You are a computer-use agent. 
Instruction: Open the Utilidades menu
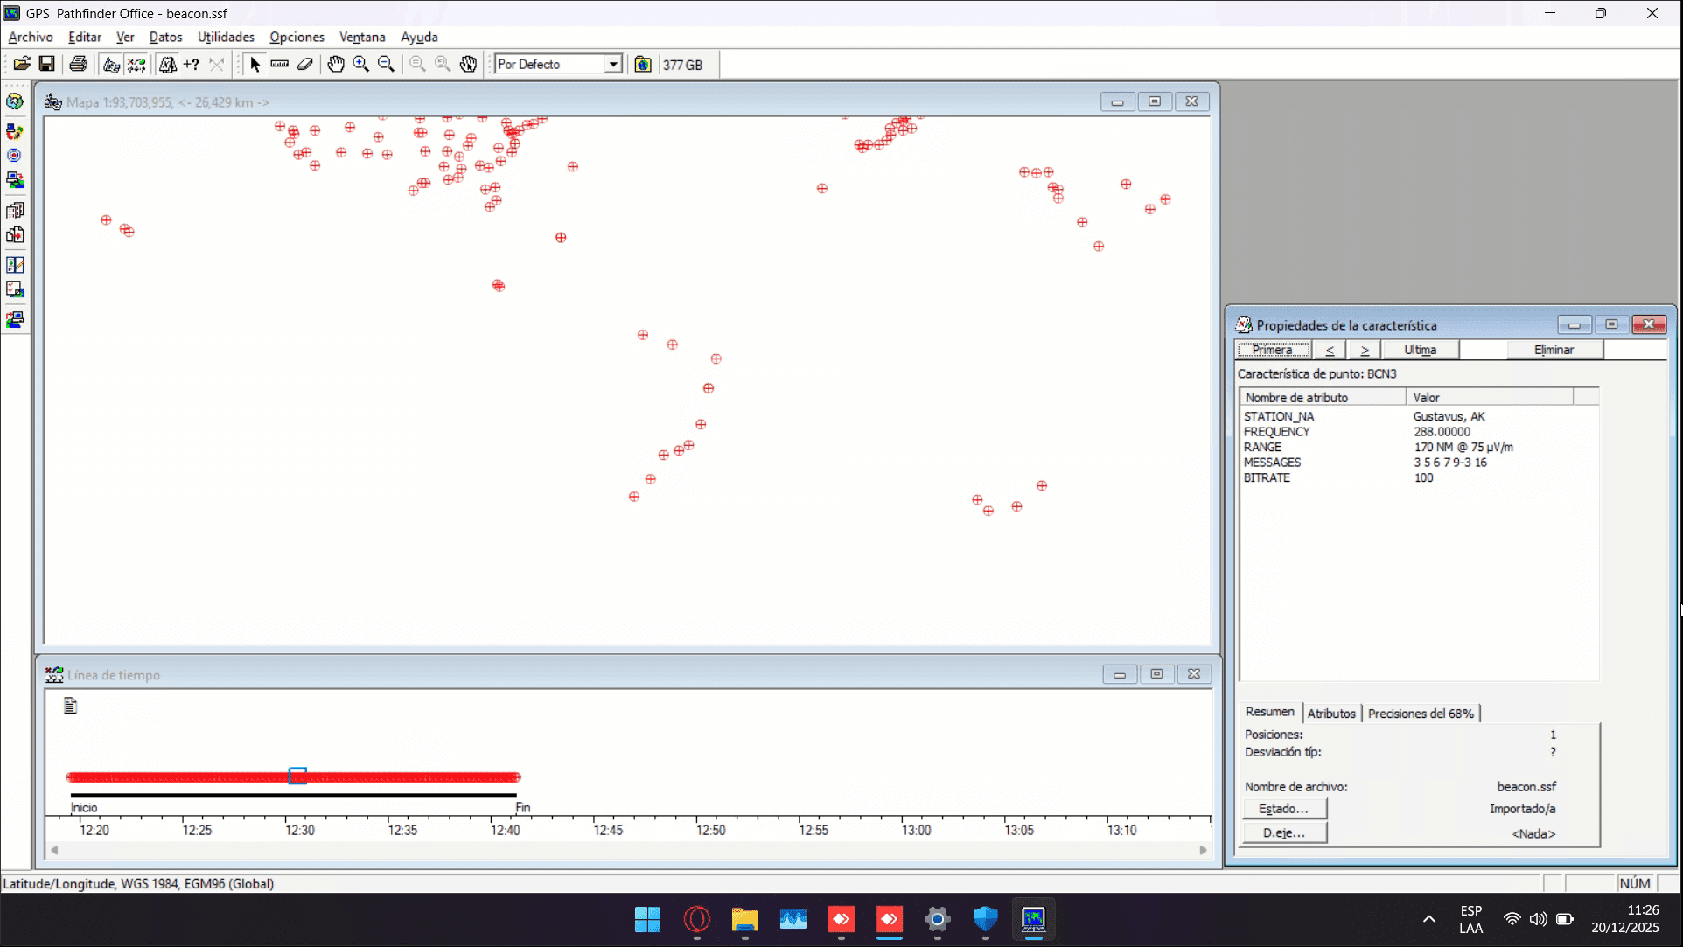[225, 37]
